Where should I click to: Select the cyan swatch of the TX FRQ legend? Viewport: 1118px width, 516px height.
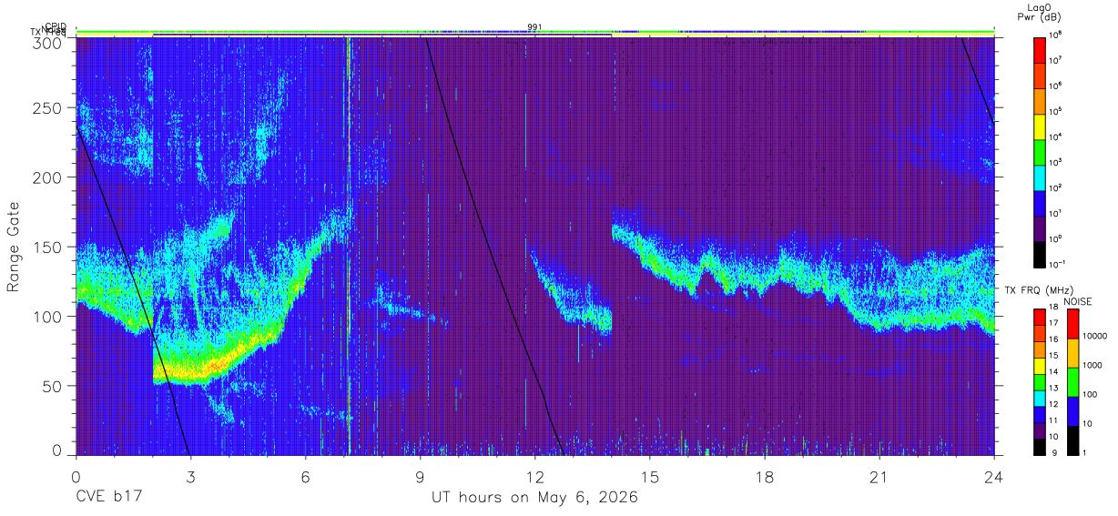(1039, 399)
